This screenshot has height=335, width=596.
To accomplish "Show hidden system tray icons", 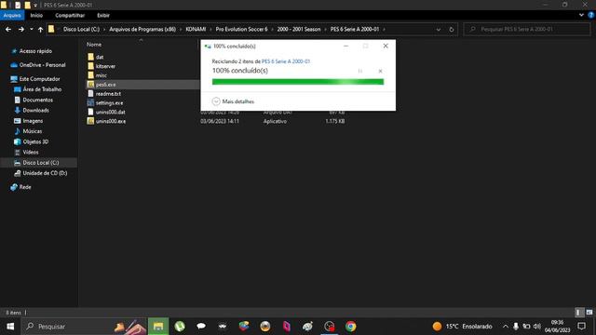I will point(505,327).
